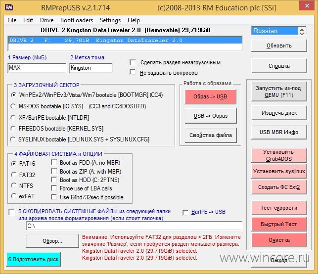Click the Метка тома Kingston field
This screenshot has height=274, width=318.
coord(91,68)
